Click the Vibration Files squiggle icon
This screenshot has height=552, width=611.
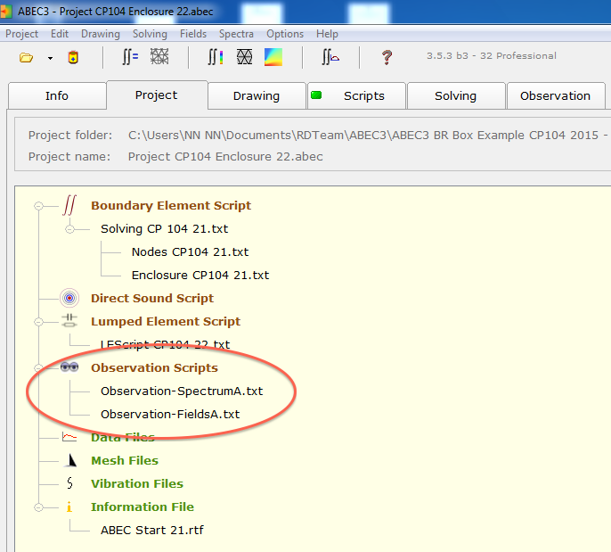(x=69, y=483)
